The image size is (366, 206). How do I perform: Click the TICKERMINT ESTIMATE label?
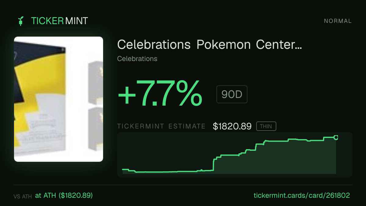click(161, 126)
